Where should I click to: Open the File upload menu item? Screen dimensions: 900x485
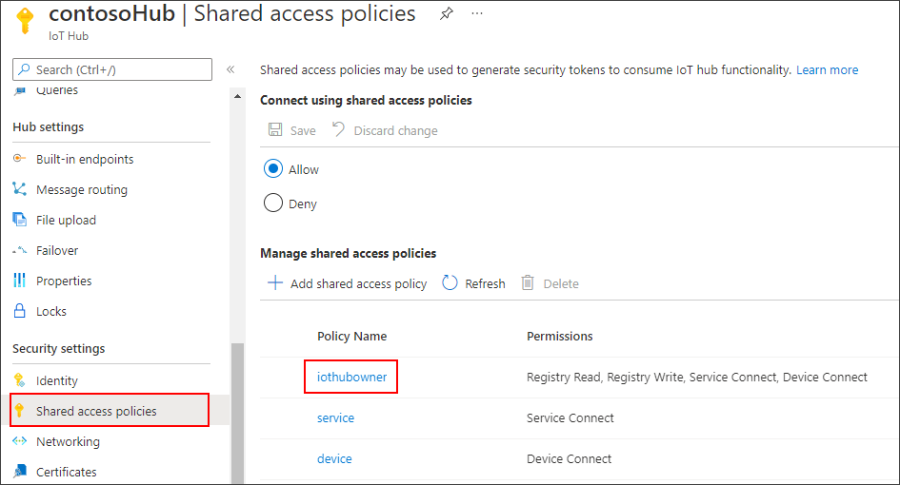point(66,220)
